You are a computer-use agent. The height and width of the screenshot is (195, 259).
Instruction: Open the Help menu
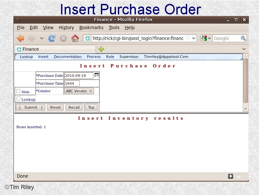click(x=130, y=27)
